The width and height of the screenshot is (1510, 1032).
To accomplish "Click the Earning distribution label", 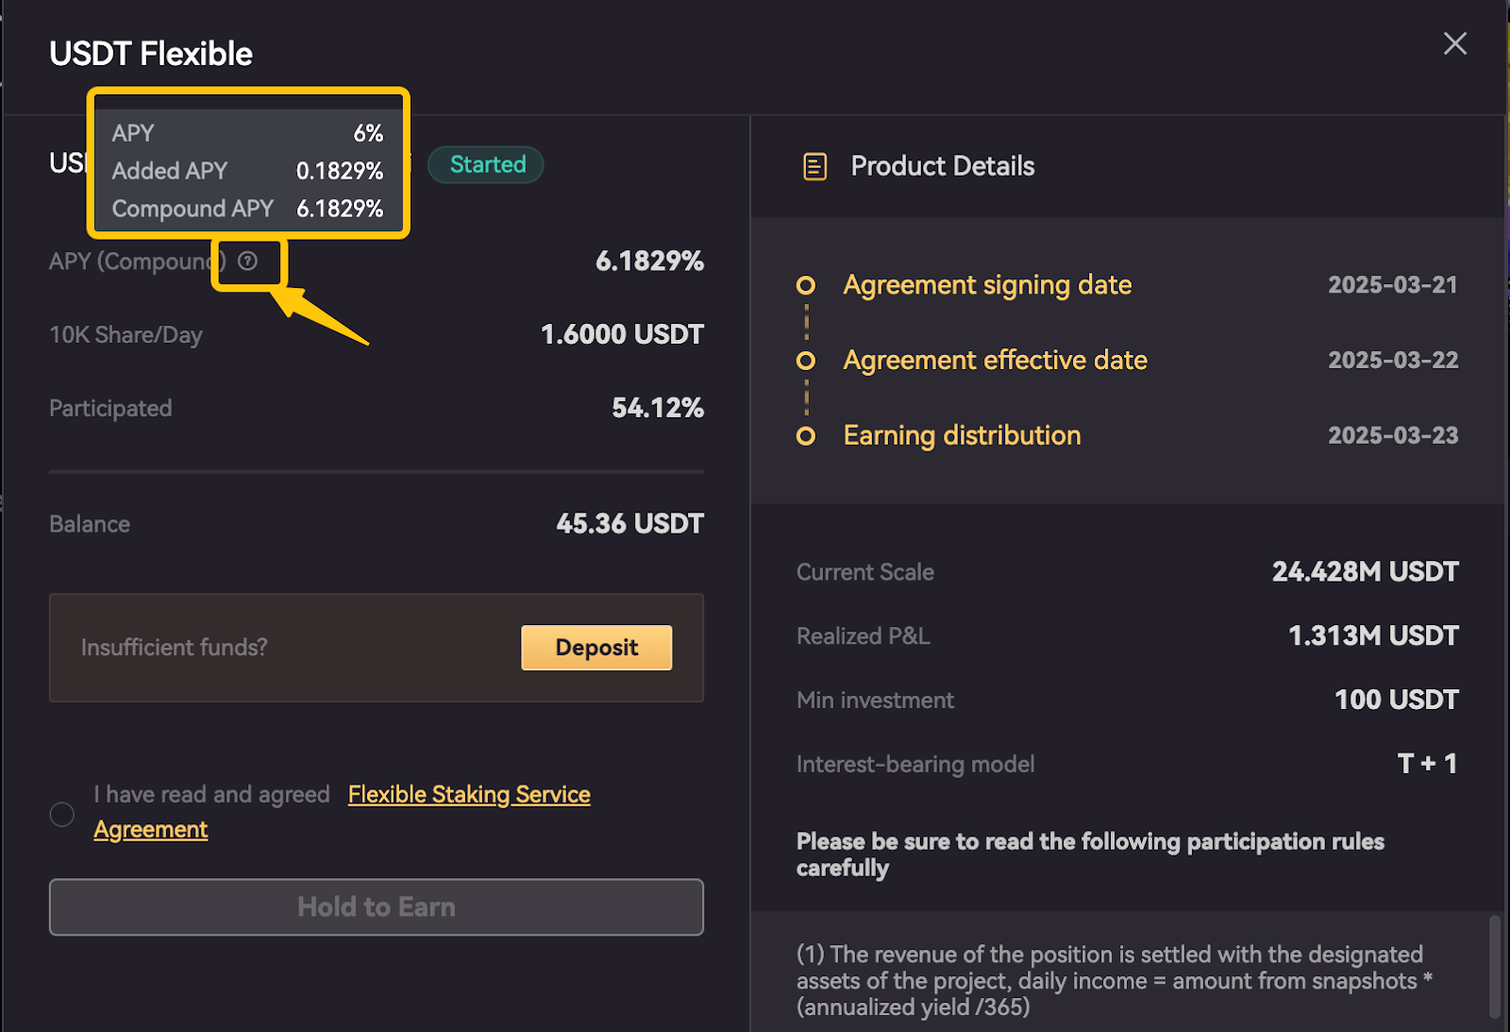I will point(962,436).
